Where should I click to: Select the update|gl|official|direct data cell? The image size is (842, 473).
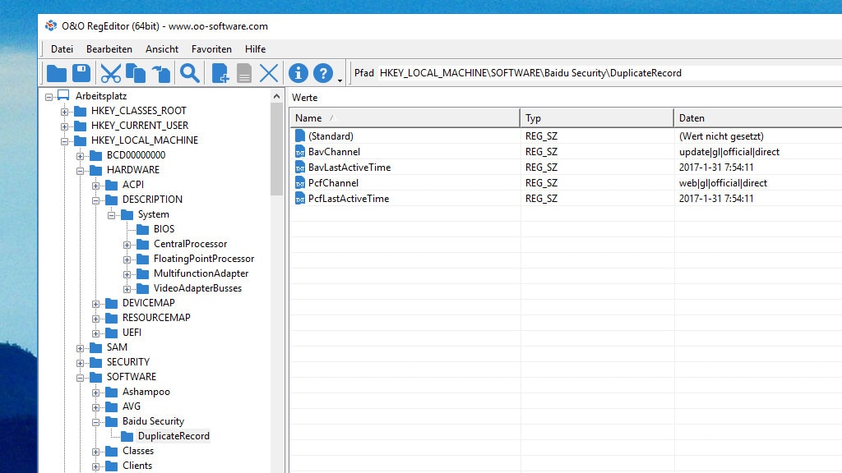pyautogui.click(x=729, y=152)
